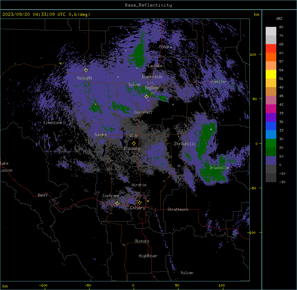
Task: Click the yellow v marker right of Calgary
Action: click(x=148, y=201)
